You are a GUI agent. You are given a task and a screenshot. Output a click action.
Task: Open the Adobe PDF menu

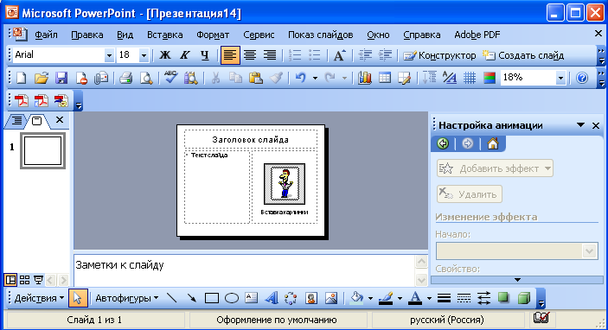(477, 35)
